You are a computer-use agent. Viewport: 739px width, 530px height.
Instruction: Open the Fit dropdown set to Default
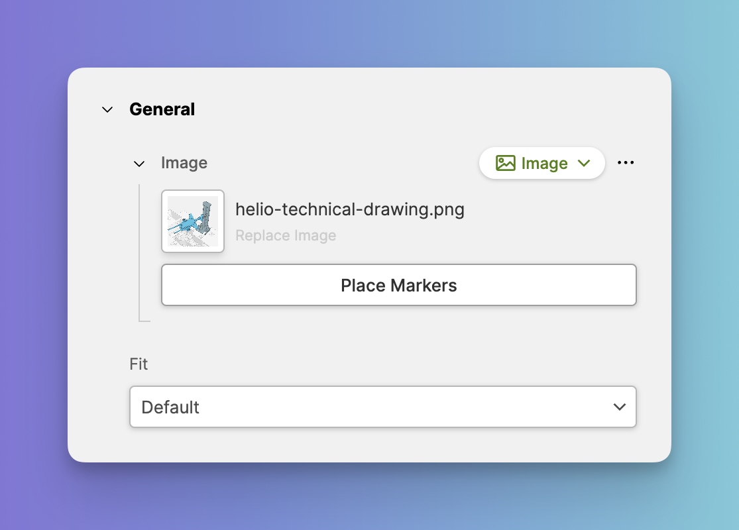(x=382, y=407)
